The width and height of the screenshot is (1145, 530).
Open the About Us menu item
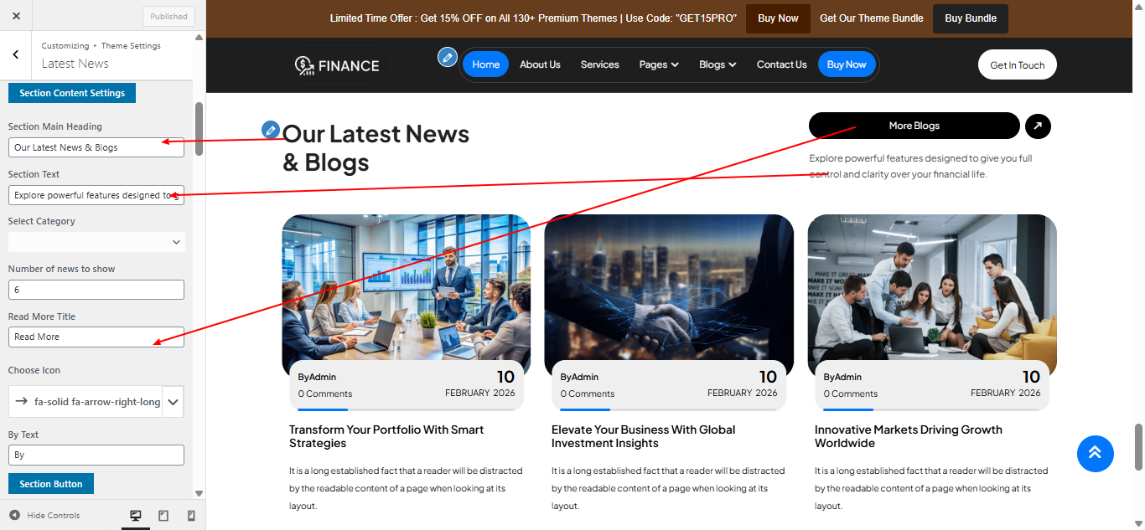tap(540, 64)
